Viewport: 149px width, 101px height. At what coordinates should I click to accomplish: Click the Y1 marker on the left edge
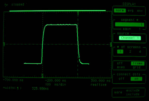(x=4, y=44)
